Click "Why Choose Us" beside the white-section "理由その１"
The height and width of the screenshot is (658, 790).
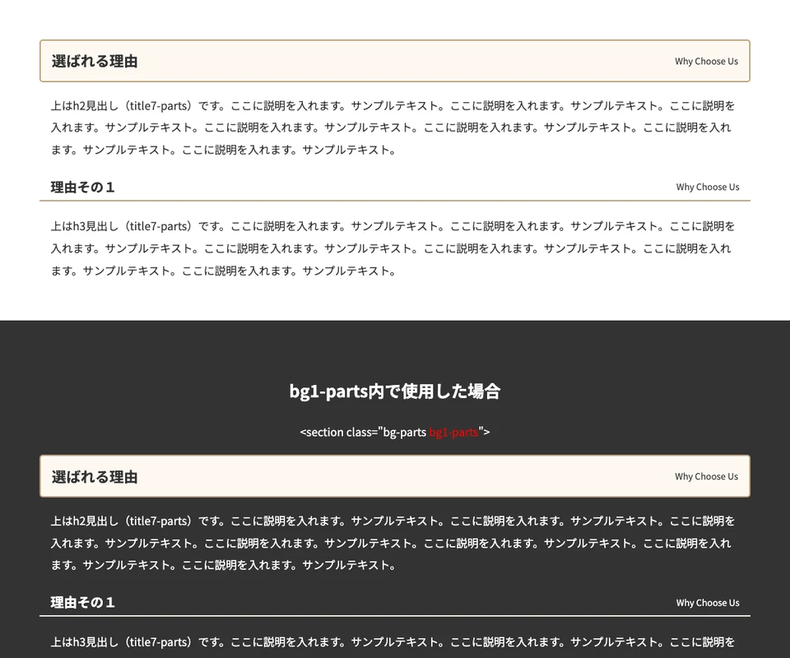coord(707,187)
